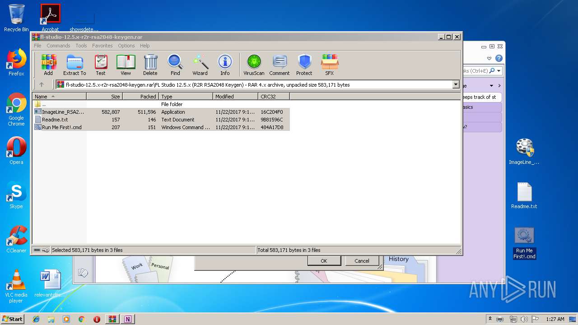Screen dimensions: 578x325
Task: Collapse the OneNote page pane chevron
Action: (499, 85)
